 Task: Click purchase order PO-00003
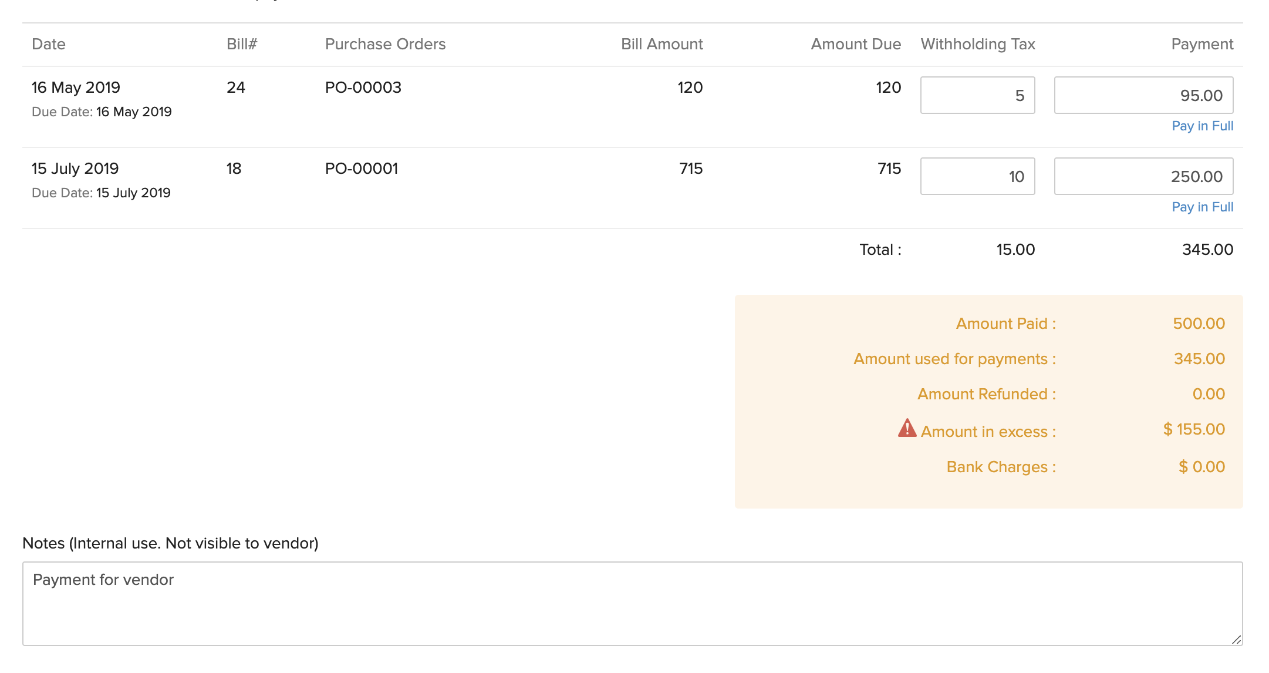click(x=363, y=87)
